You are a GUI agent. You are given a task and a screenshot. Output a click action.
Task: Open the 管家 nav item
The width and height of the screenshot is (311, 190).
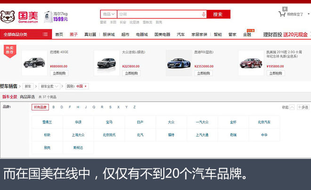(232, 34)
